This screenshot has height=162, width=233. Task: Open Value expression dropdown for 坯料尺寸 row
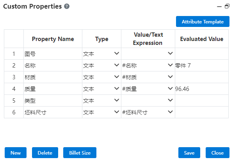[x=170, y=112]
